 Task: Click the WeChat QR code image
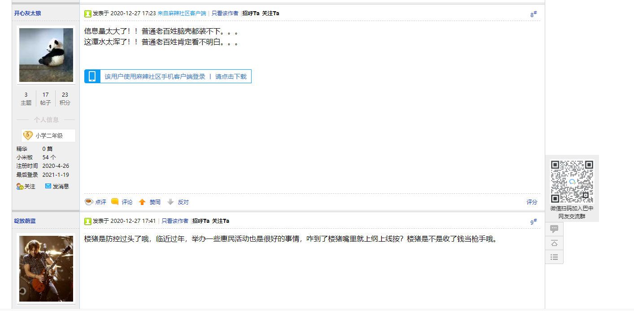click(572, 181)
